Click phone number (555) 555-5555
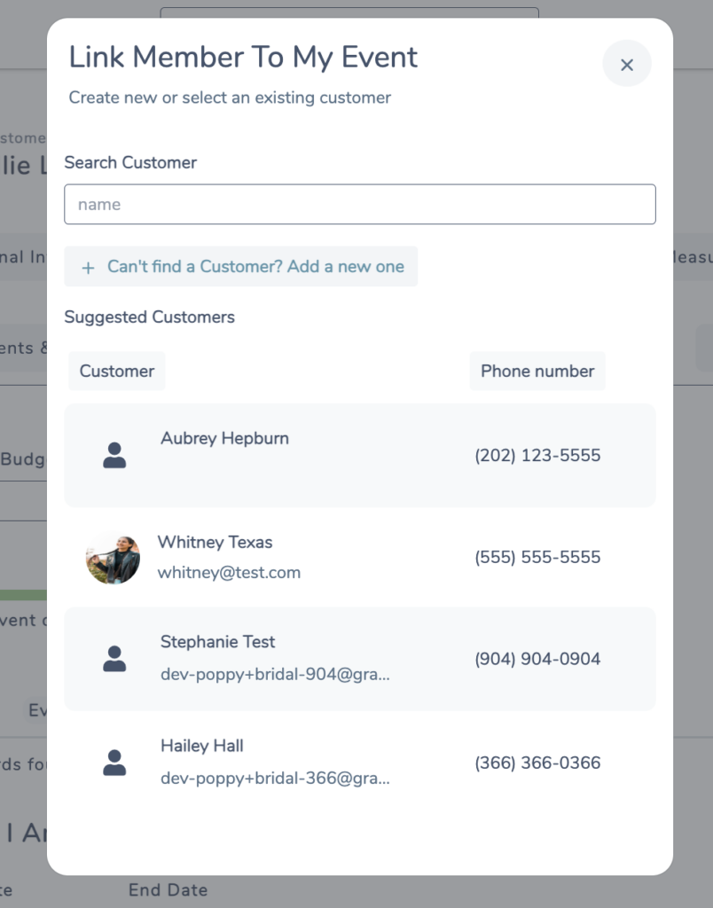Viewport: 713px width, 908px height. coord(537,557)
